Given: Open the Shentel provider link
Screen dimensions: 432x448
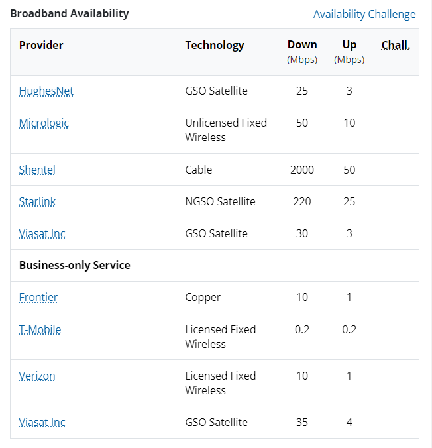Looking at the screenshot, I should [37, 170].
